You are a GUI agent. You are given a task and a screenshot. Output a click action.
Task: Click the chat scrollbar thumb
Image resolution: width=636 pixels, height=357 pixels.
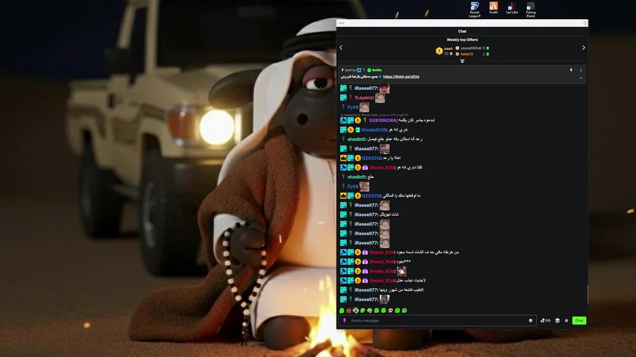[x=587, y=295]
